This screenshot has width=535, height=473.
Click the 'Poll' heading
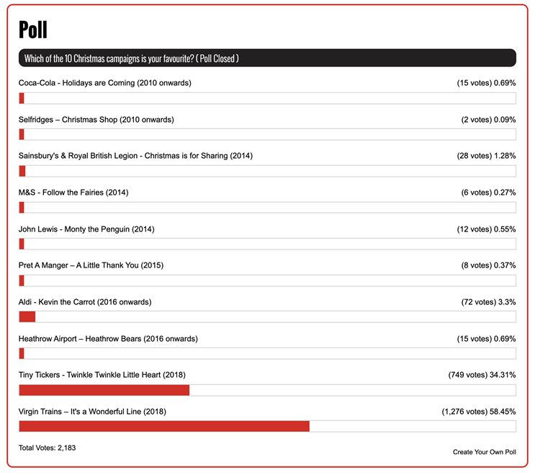pos(32,30)
